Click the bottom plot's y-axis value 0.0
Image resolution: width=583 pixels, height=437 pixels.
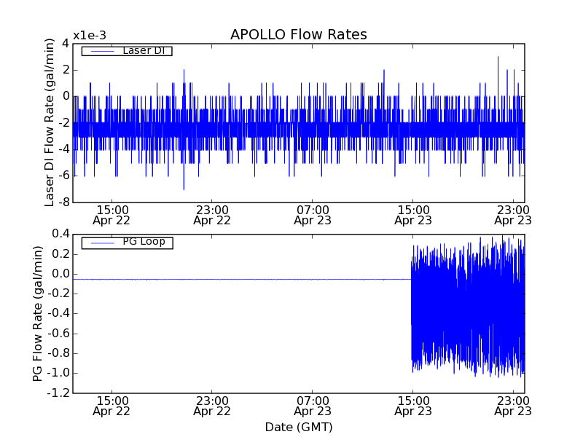coord(60,274)
